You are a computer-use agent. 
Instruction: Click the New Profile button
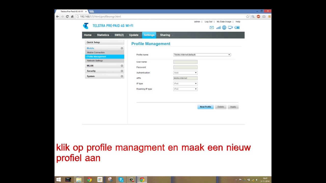(x=206, y=107)
